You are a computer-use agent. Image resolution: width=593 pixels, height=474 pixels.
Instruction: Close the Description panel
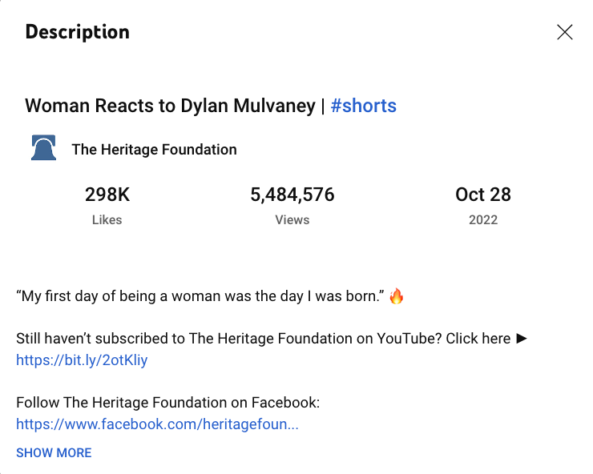565,32
